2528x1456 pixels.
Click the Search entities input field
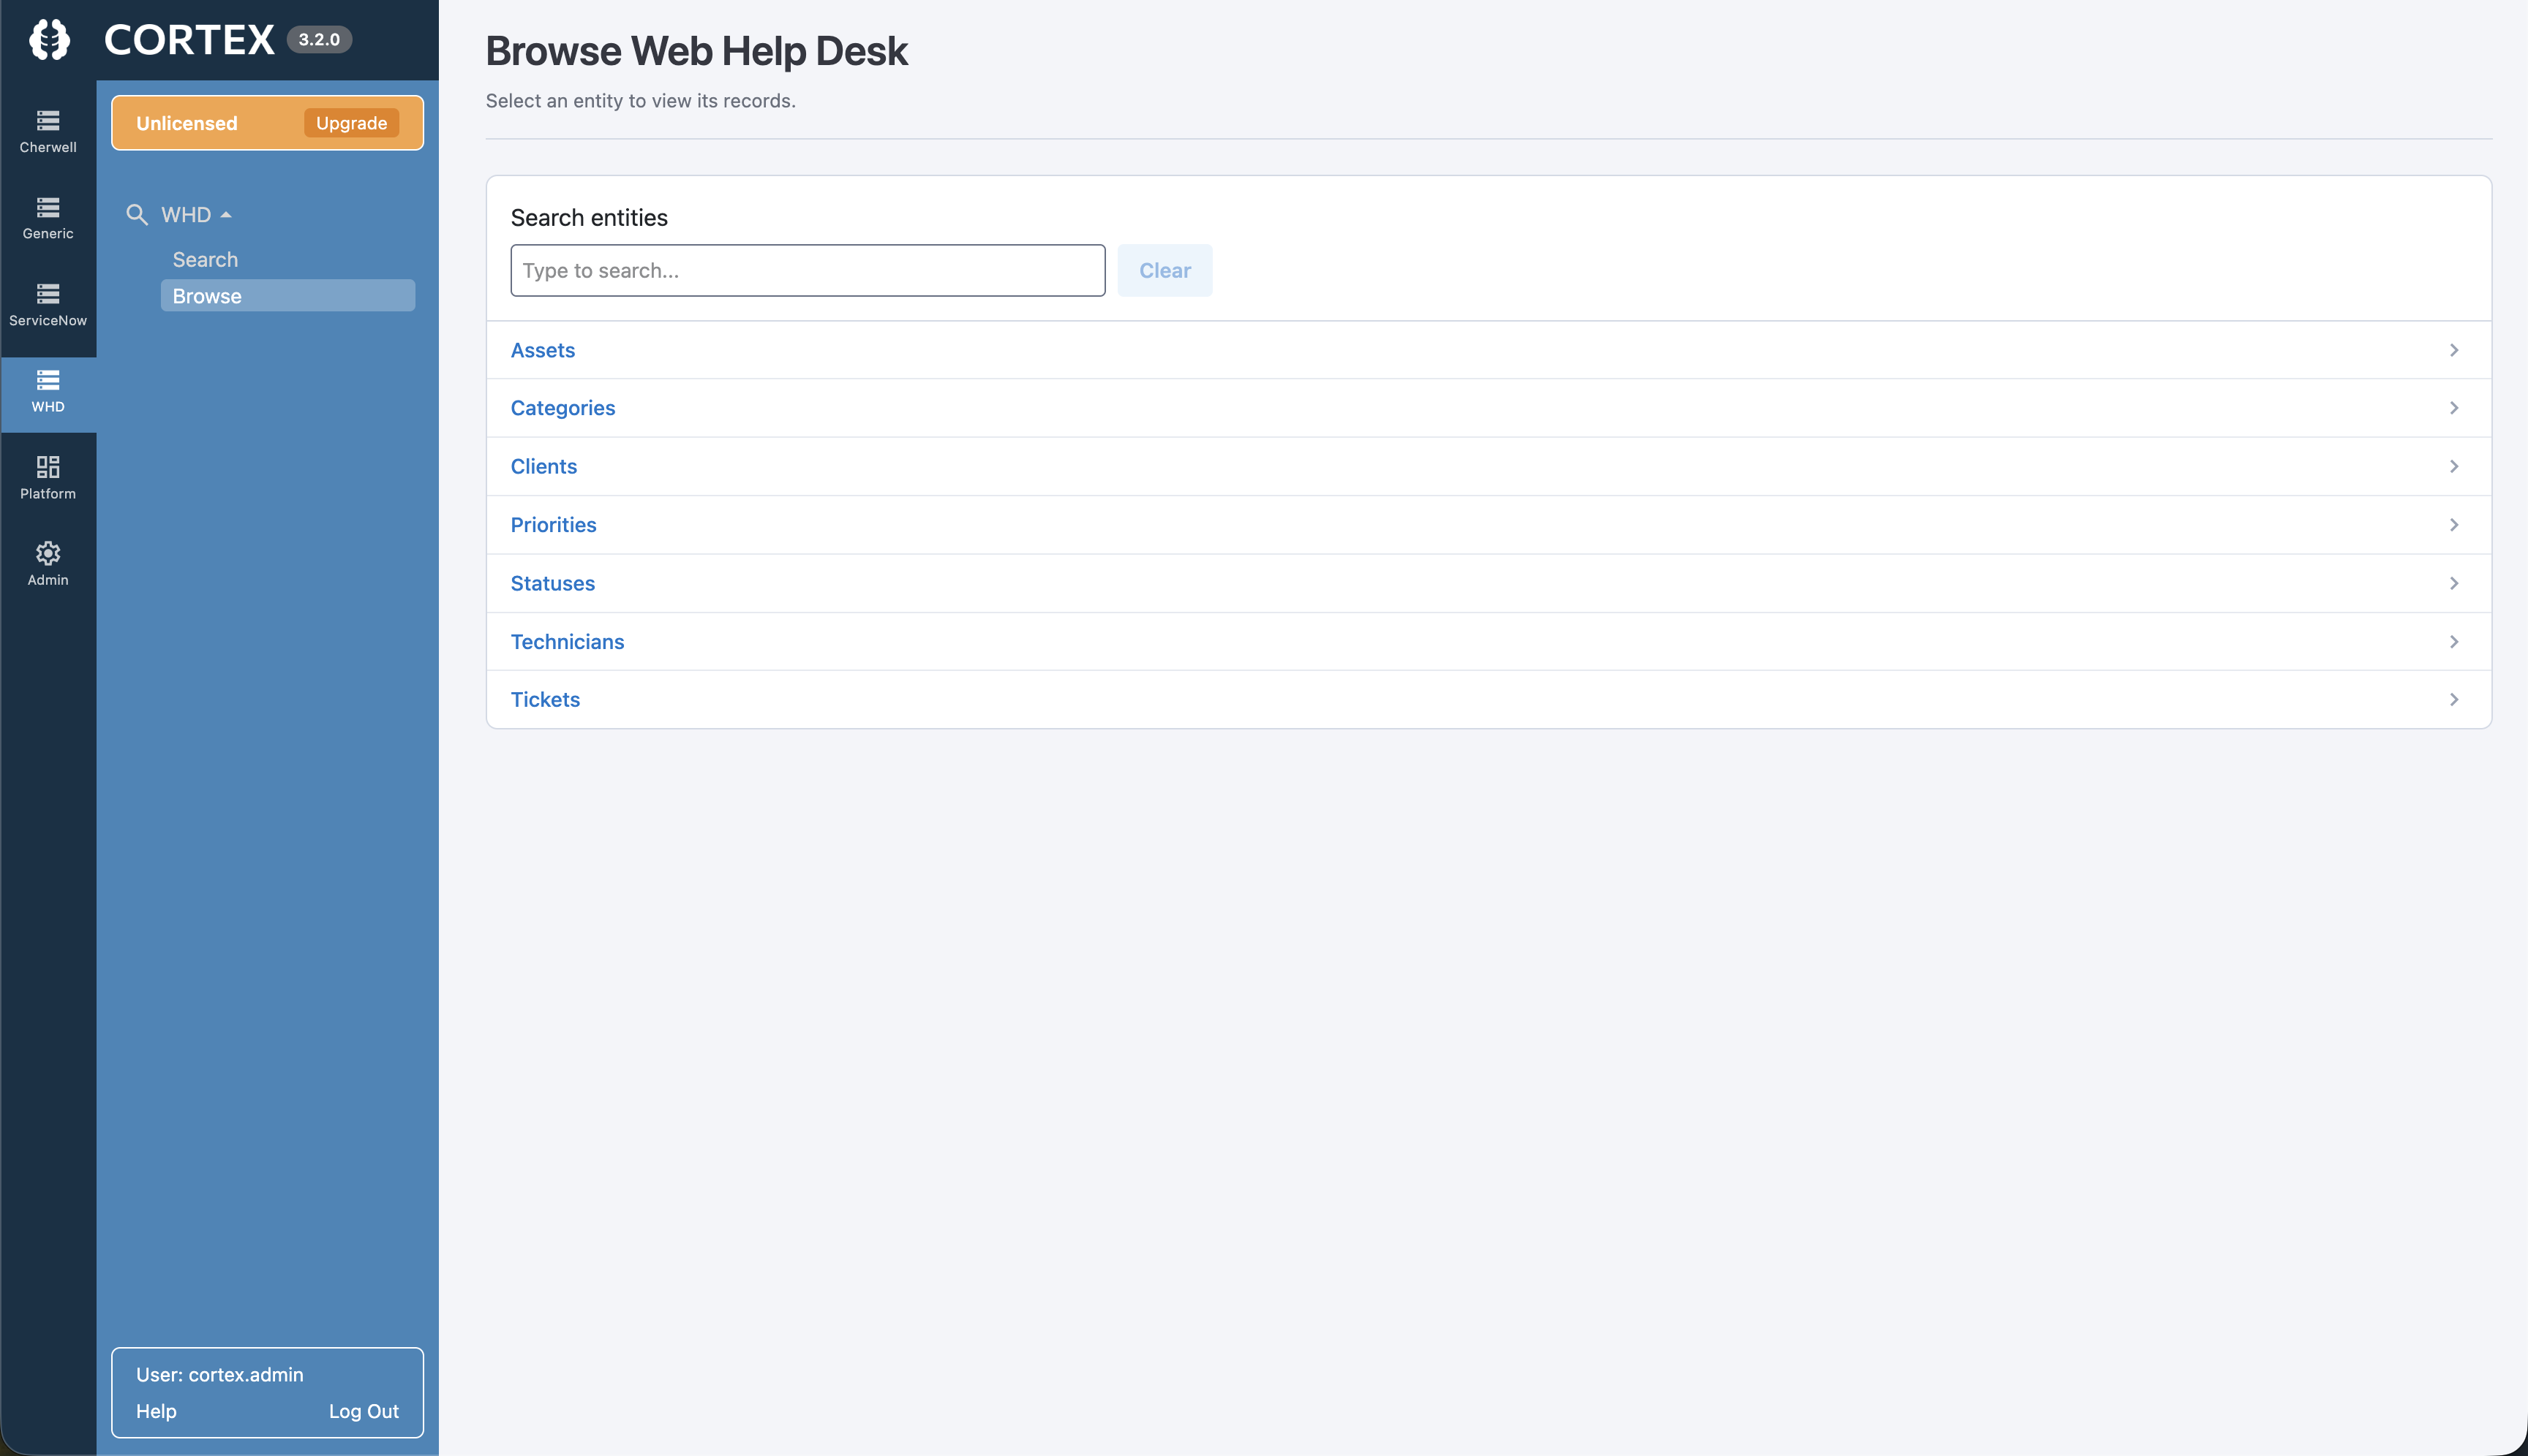[808, 271]
